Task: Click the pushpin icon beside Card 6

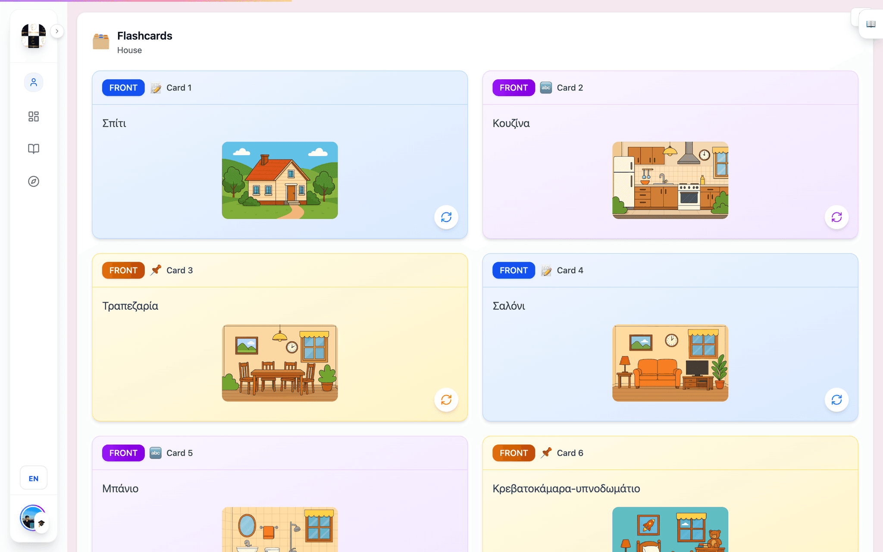Action: (x=546, y=453)
